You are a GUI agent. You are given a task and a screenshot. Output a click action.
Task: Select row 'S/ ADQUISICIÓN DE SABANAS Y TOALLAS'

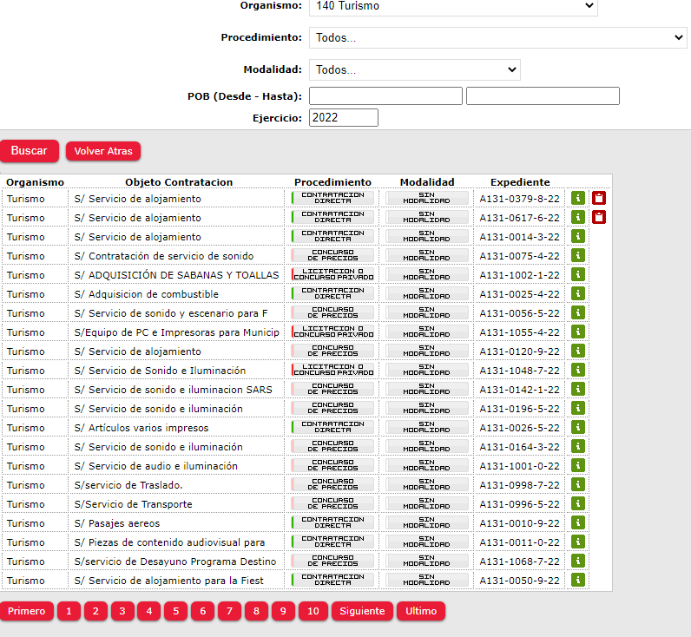pos(295,274)
